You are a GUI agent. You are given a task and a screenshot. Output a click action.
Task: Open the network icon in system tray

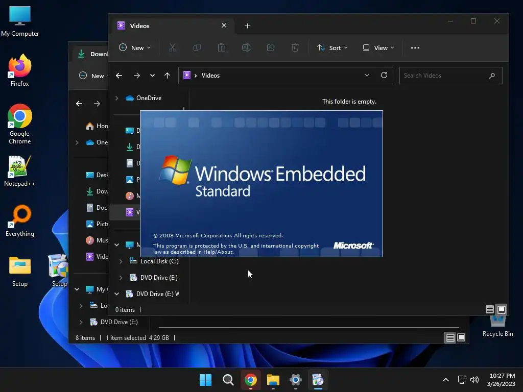tap(462, 380)
